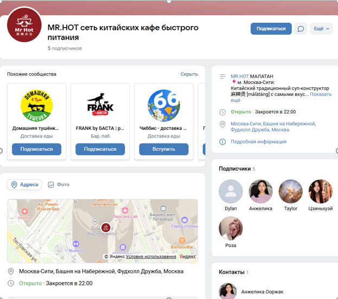This screenshot has height=299, width=338.
Task: Open subscriber Анжелика's avatar
Action: (x=260, y=191)
